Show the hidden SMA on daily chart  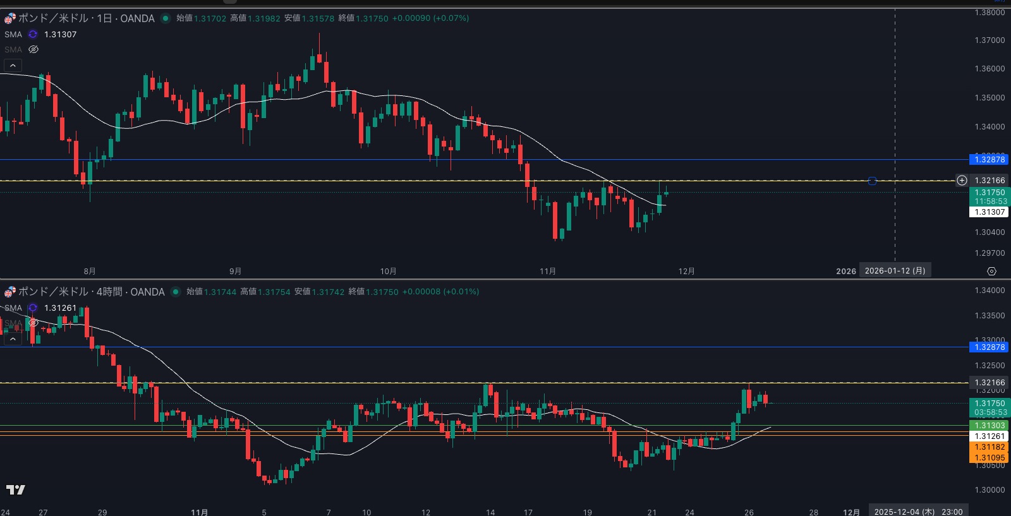click(x=33, y=49)
